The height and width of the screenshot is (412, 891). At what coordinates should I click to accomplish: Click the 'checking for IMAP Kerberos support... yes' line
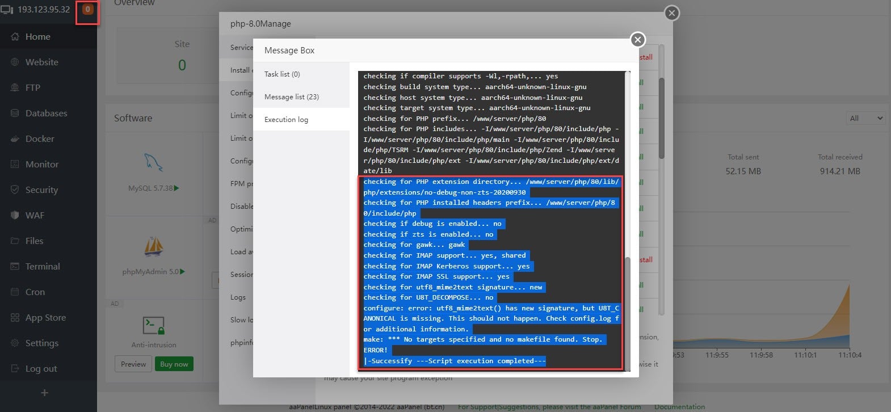(447, 266)
